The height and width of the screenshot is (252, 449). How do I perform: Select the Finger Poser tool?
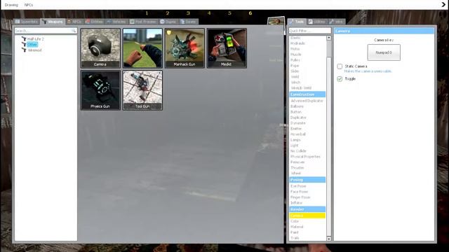300,197
